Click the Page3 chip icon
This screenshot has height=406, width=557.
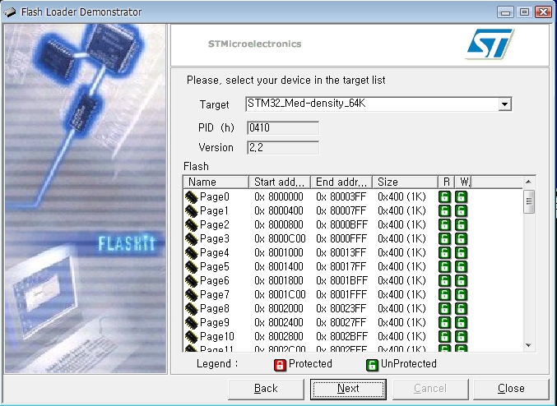point(191,239)
